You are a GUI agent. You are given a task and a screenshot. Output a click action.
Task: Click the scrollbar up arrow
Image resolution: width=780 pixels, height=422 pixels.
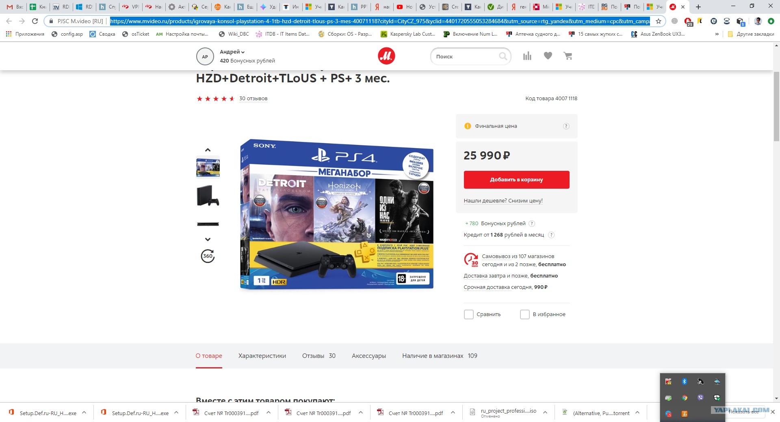point(776,45)
